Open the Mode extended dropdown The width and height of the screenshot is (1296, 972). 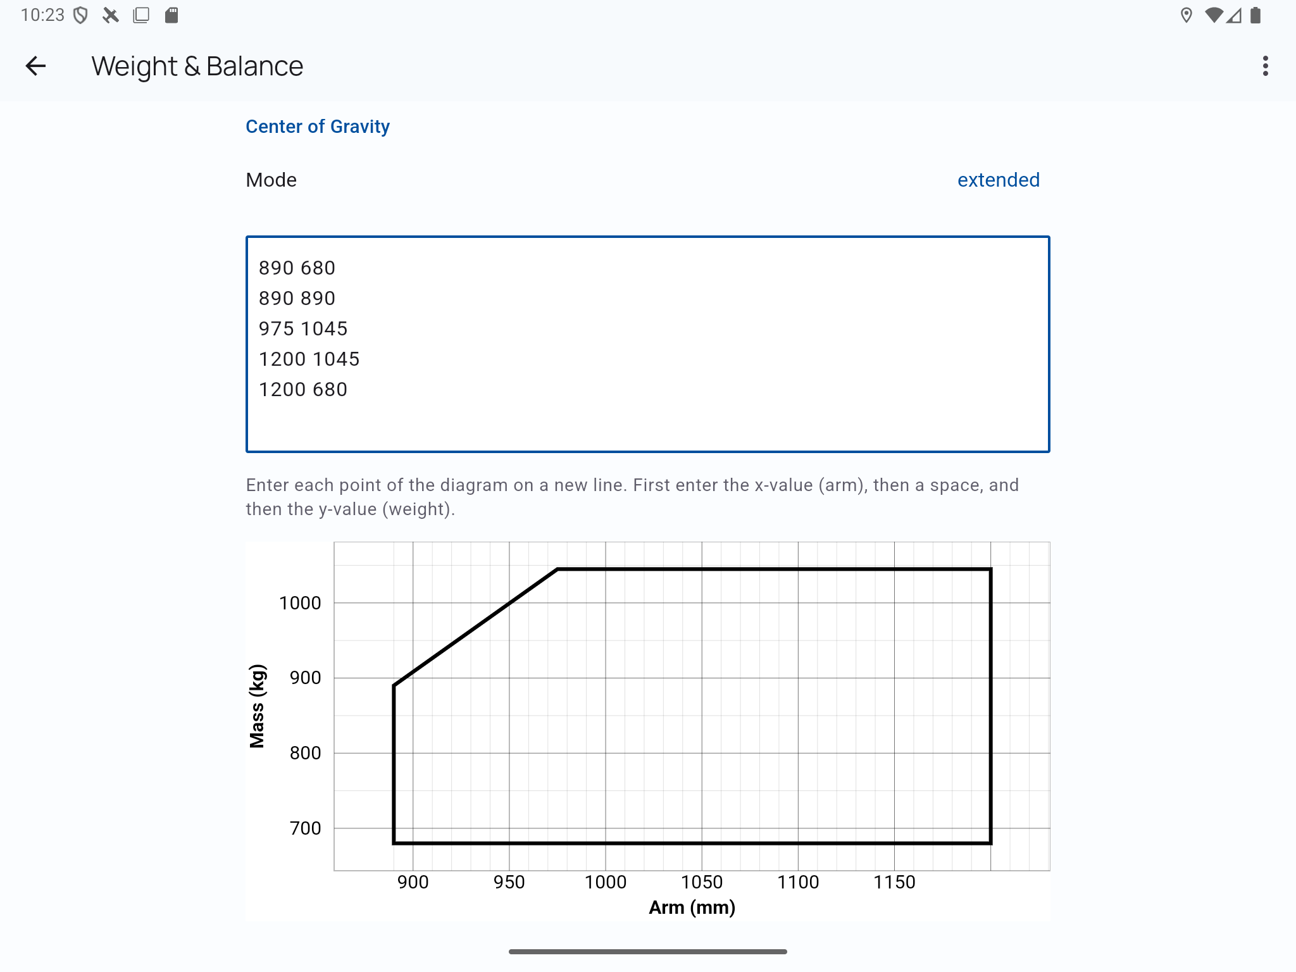pos(998,180)
